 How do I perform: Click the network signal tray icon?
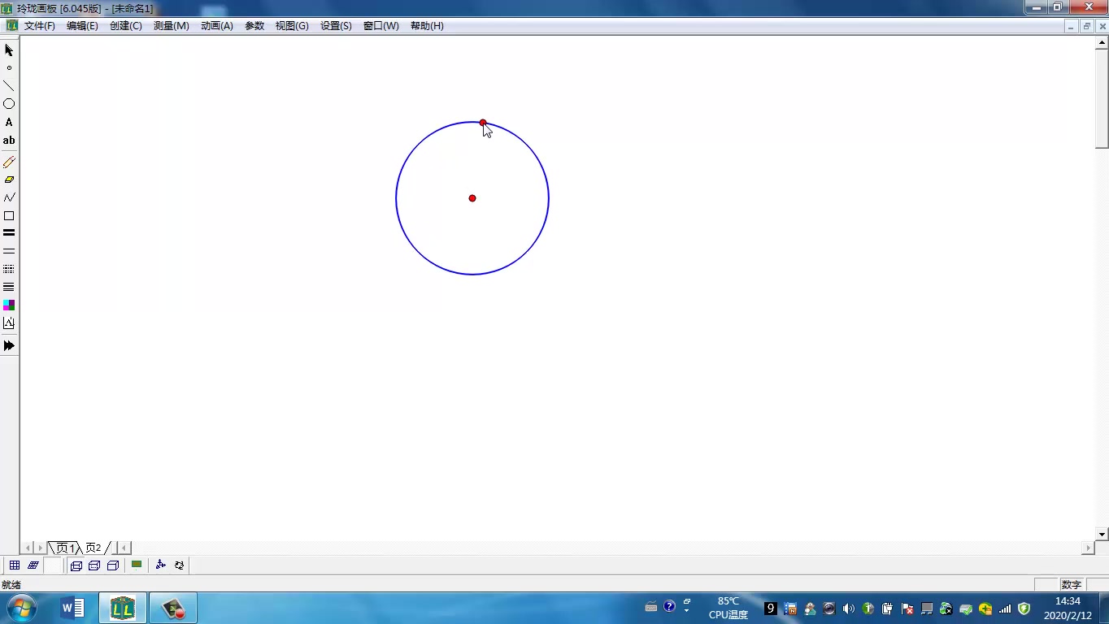pyautogui.click(x=1005, y=609)
